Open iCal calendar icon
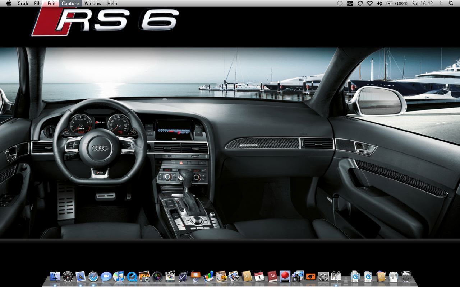460x287 pixels. coord(259,276)
